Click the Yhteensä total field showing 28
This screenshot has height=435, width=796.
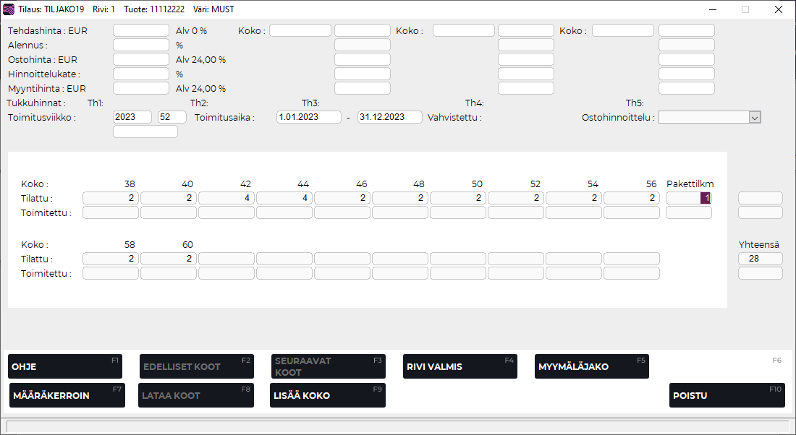pyautogui.click(x=760, y=259)
